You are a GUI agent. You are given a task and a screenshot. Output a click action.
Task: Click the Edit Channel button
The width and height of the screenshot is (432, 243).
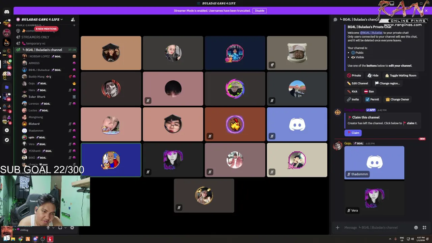(357, 83)
